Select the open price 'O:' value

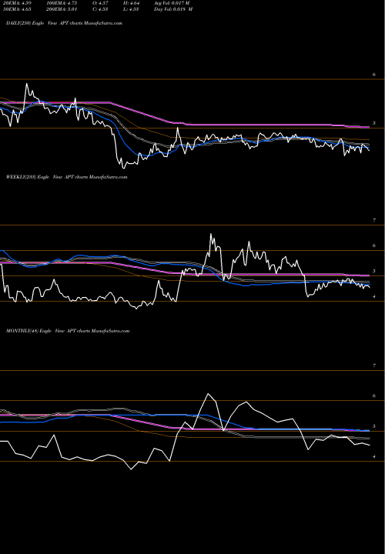point(99,3)
